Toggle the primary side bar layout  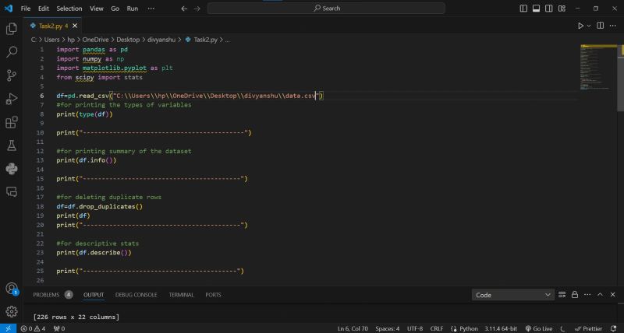click(523, 8)
